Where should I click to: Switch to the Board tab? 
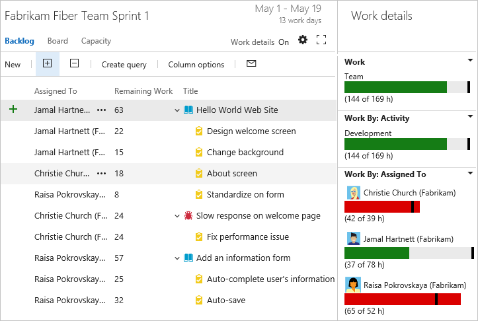58,41
